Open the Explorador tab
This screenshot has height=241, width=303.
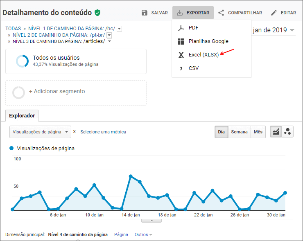pyautogui.click(x=22, y=116)
